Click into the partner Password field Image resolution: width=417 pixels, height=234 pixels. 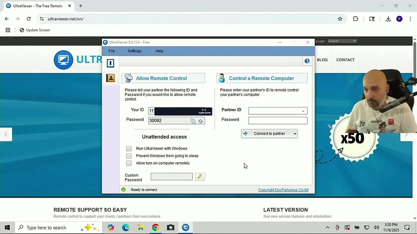tap(278, 121)
